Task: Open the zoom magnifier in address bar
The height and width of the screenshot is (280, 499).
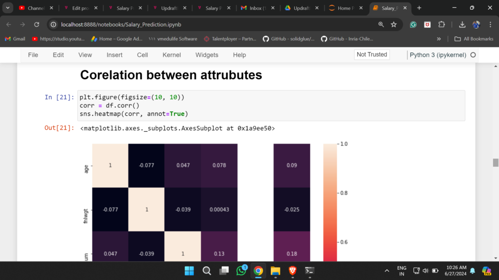Action: pyautogui.click(x=381, y=24)
